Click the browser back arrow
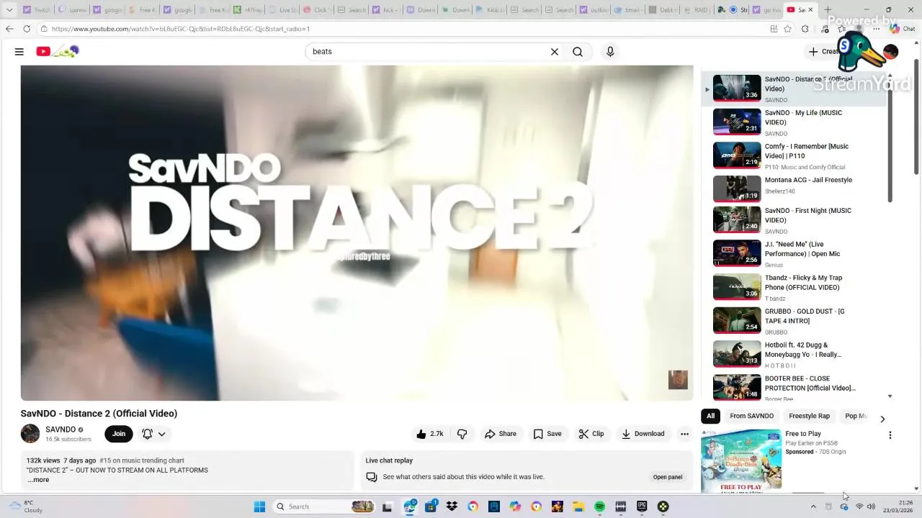This screenshot has height=518, width=922. click(9, 29)
